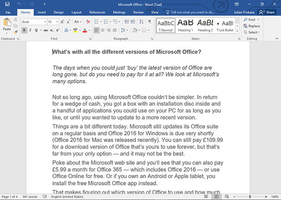This screenshot has height=200, width=281.
Task: Switch to the View tab
Action: (x=155, y=12)
